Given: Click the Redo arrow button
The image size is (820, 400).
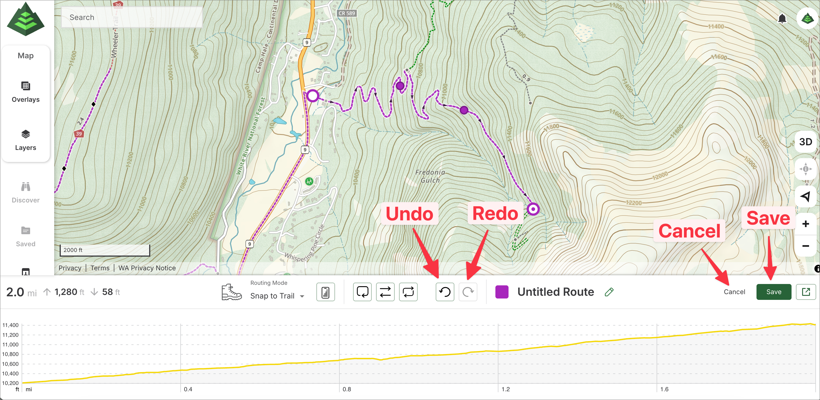Looking at the screenshot, I should (x=468, y=292).
